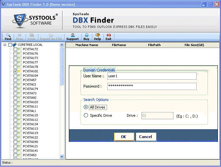Click the CORETREE.LOCAL domain network icon
The height and width of the screenshot is (167, 221).
tap(14, 45)
